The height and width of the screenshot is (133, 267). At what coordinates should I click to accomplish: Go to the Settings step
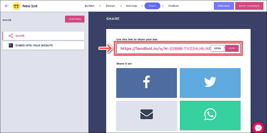click(131, 6)
